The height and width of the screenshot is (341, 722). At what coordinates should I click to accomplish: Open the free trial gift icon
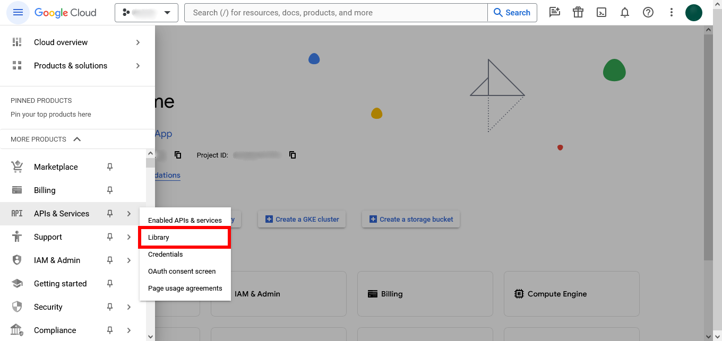point(578,13)
